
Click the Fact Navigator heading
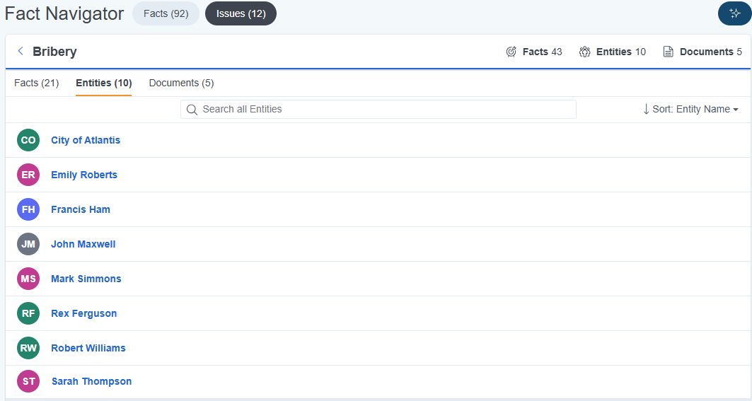(x=64, y=13)
